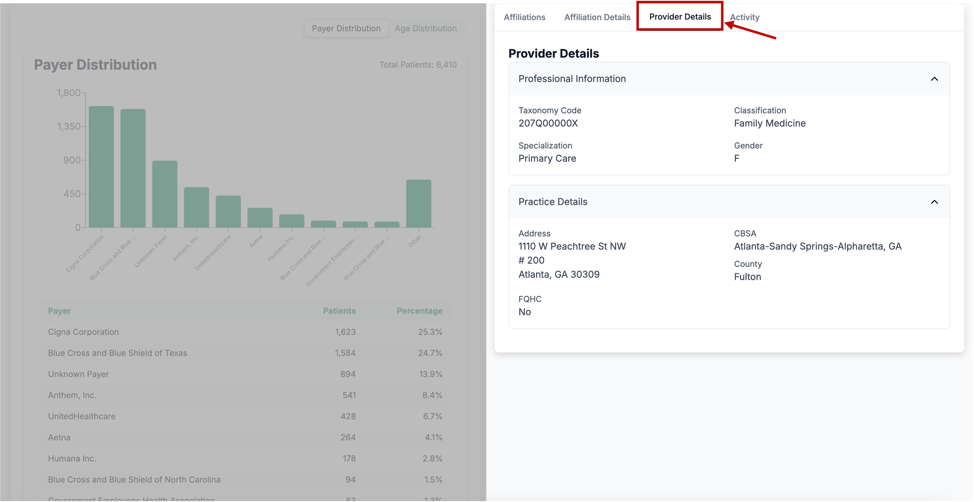Open the Affiliations tab
Screen dimensions: 974x502
point(524,17)
